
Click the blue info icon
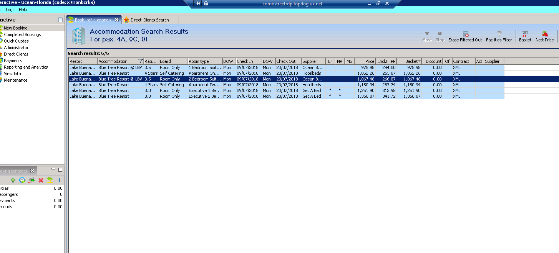point(59,180)
